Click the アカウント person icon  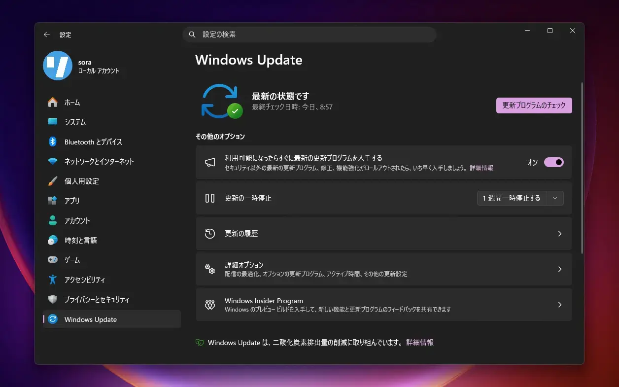click(x=53, y=220)
